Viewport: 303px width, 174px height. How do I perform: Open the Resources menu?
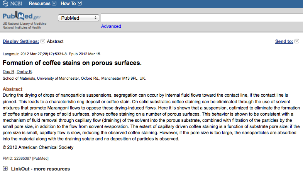(40, 3)
